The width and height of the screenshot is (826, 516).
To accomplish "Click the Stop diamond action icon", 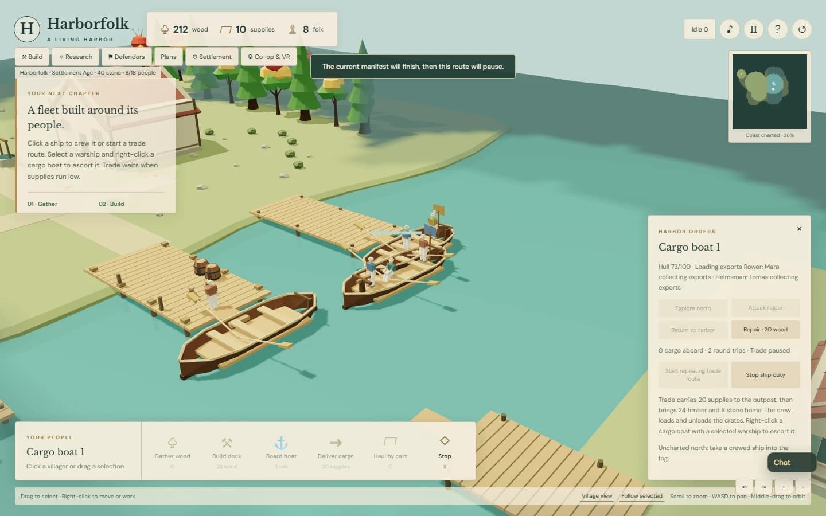I will [445, 441].
